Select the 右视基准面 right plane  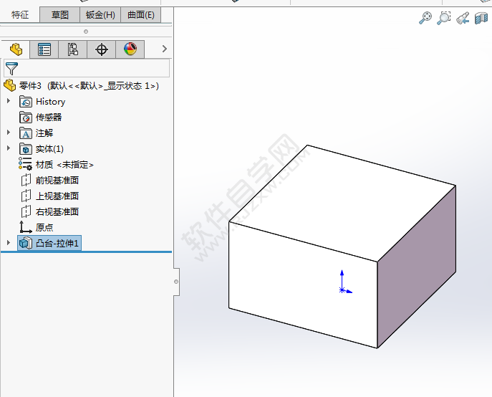click(x=57, y=211)
